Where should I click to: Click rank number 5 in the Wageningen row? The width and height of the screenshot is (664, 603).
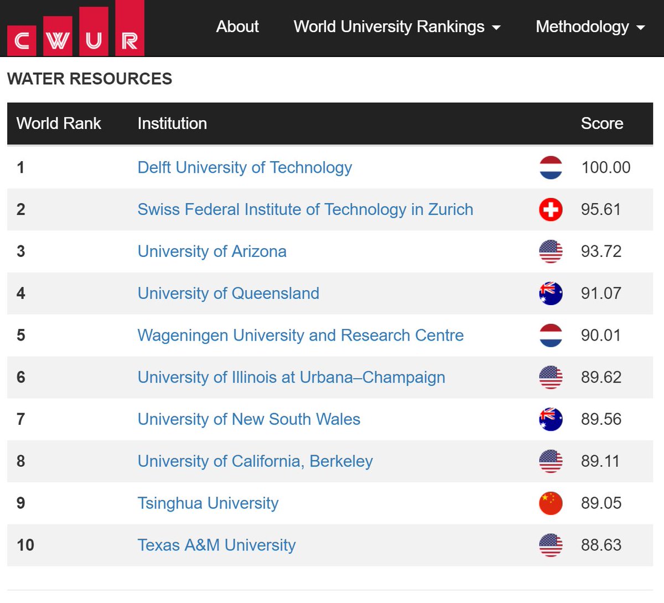(x=21, y=335)
